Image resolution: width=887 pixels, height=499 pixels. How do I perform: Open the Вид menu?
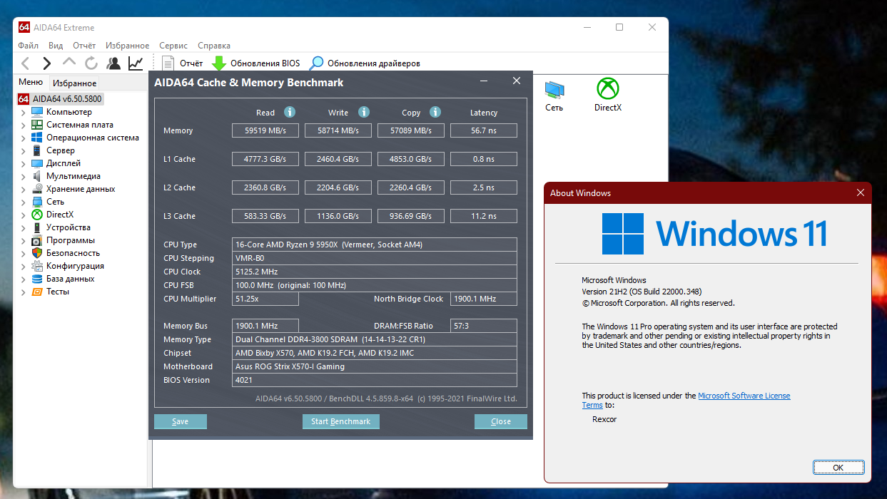click(x=56, y=46)
